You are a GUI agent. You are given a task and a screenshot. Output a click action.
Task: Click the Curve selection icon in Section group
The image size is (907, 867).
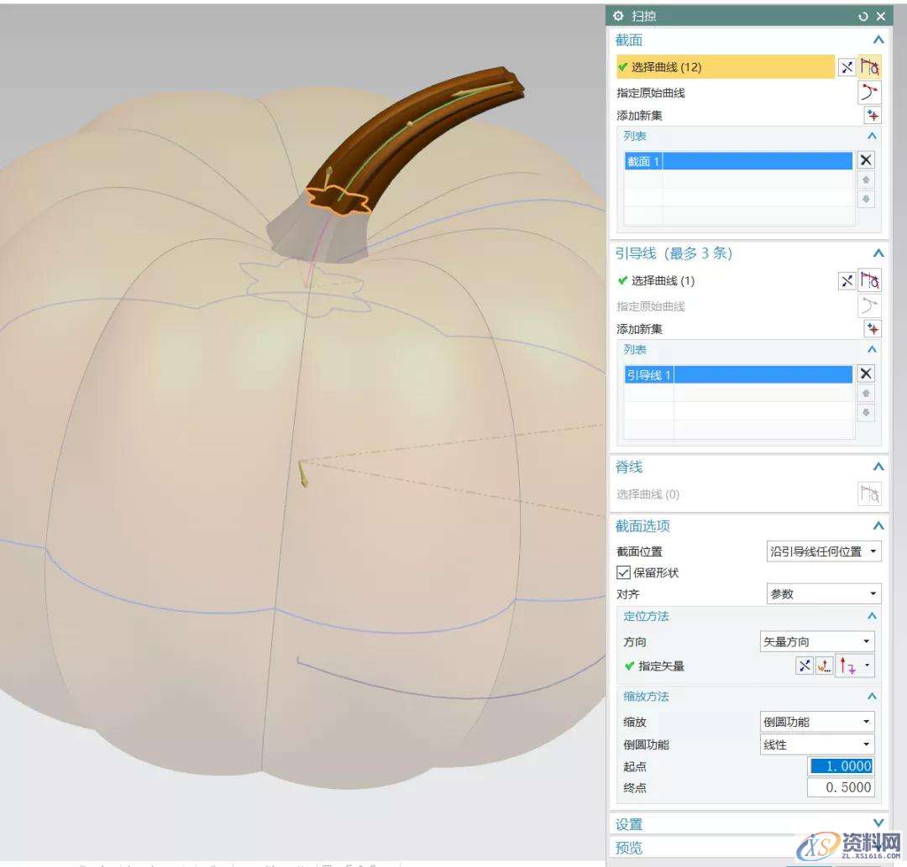pyautogui.click(x=870, y=67)
